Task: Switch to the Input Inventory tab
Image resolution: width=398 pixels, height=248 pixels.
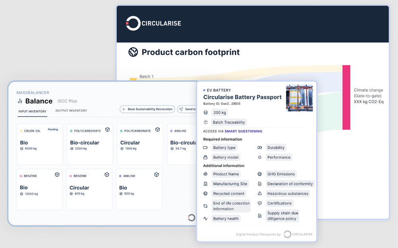Action: point(33,111)
